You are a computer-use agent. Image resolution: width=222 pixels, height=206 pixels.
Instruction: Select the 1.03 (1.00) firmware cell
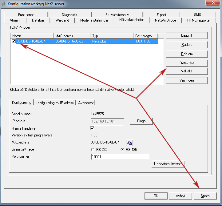click(x=143, y=41)
